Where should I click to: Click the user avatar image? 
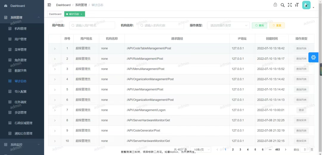point(306,5)
